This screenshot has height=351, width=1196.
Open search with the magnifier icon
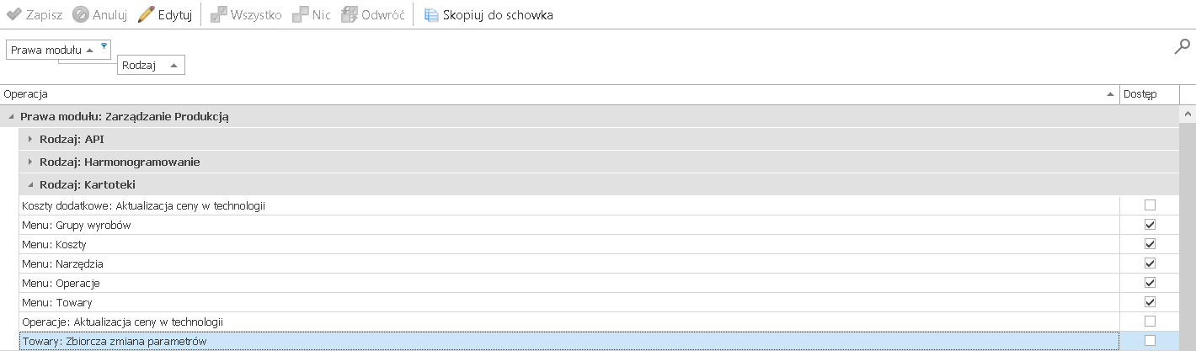[x=1182, y=47]
